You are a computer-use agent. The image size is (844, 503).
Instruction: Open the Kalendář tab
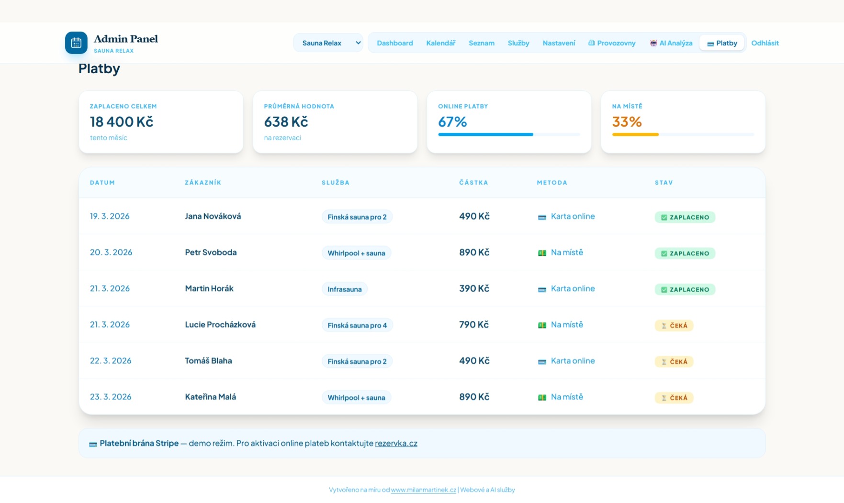click(440, 43)
